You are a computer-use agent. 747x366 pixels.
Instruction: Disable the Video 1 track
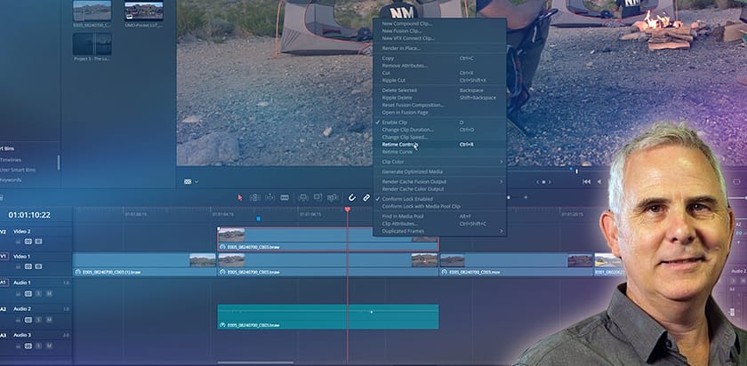tap(38, 267)
